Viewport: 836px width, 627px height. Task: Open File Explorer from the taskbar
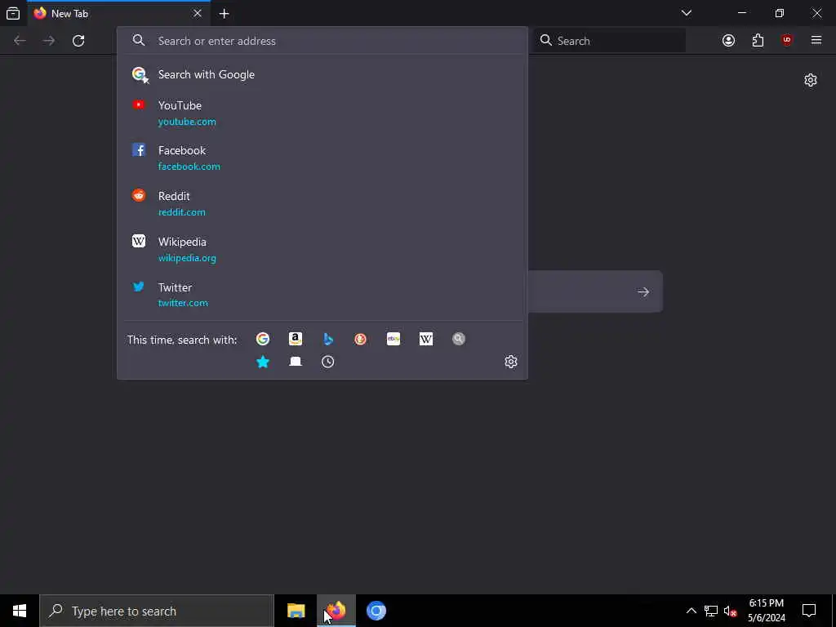[x=296, y=611]
